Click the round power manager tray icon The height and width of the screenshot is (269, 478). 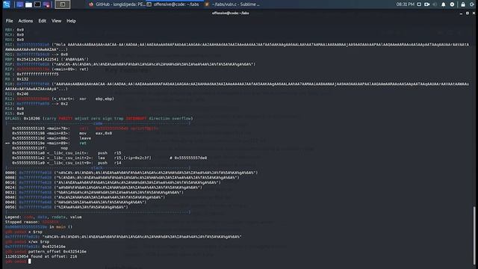pyautogui.click(x=452, y=4)
